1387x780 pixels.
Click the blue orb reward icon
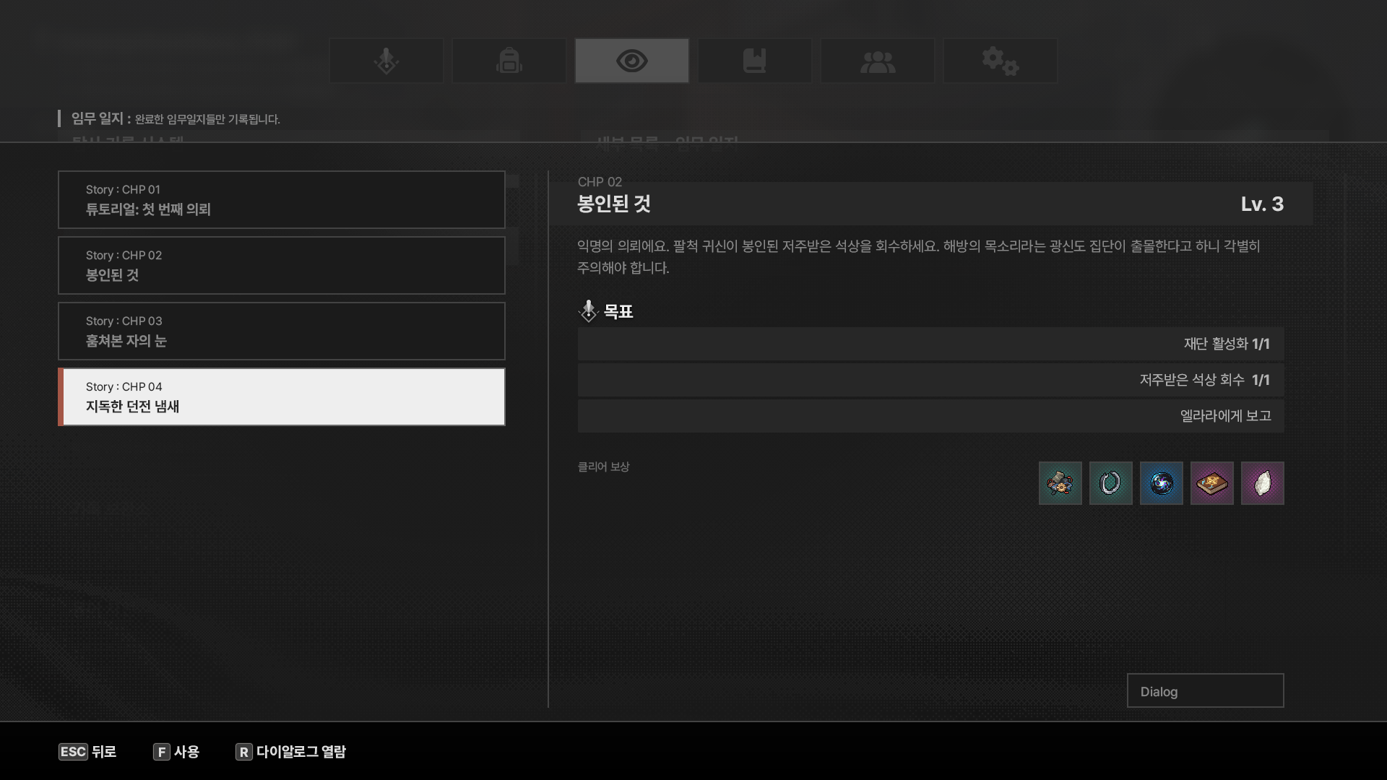point(1161,483)
